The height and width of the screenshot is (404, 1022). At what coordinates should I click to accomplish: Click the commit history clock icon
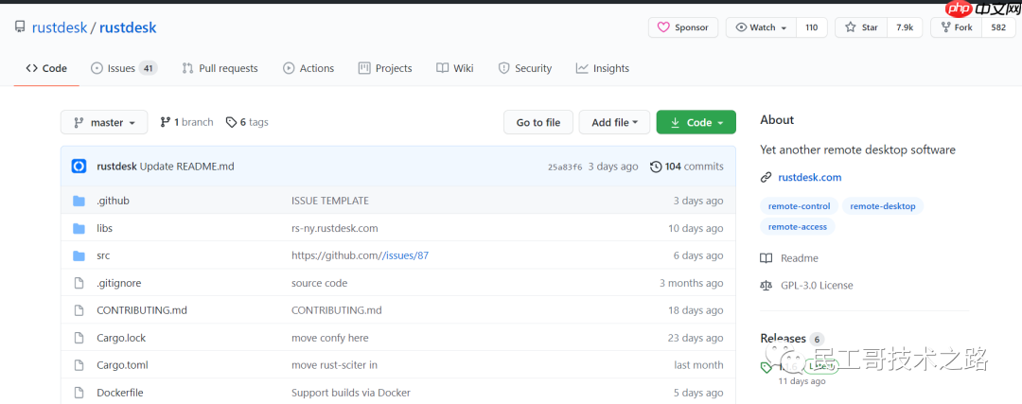pos(656,167)
